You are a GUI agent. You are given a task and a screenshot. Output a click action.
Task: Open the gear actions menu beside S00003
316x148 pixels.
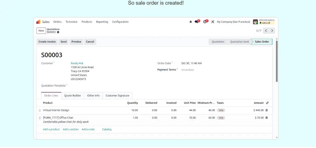pos(58,32)
